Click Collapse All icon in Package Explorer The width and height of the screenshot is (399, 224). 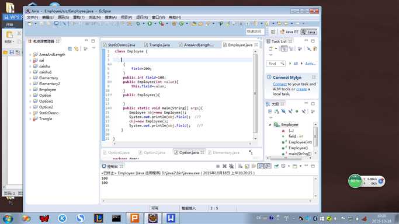[70, 48]
